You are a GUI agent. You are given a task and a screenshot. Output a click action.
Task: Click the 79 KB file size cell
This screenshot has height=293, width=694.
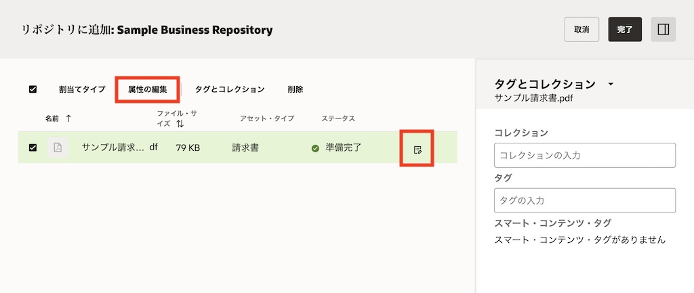coord(188,148)
